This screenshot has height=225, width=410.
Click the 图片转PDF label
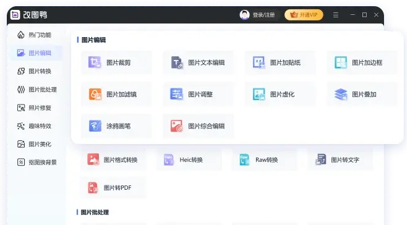117,188
